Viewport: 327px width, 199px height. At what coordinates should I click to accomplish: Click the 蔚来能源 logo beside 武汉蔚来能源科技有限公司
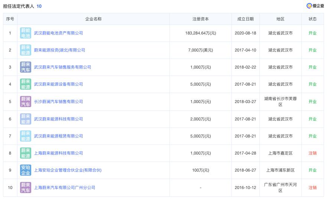pos(26,119)
